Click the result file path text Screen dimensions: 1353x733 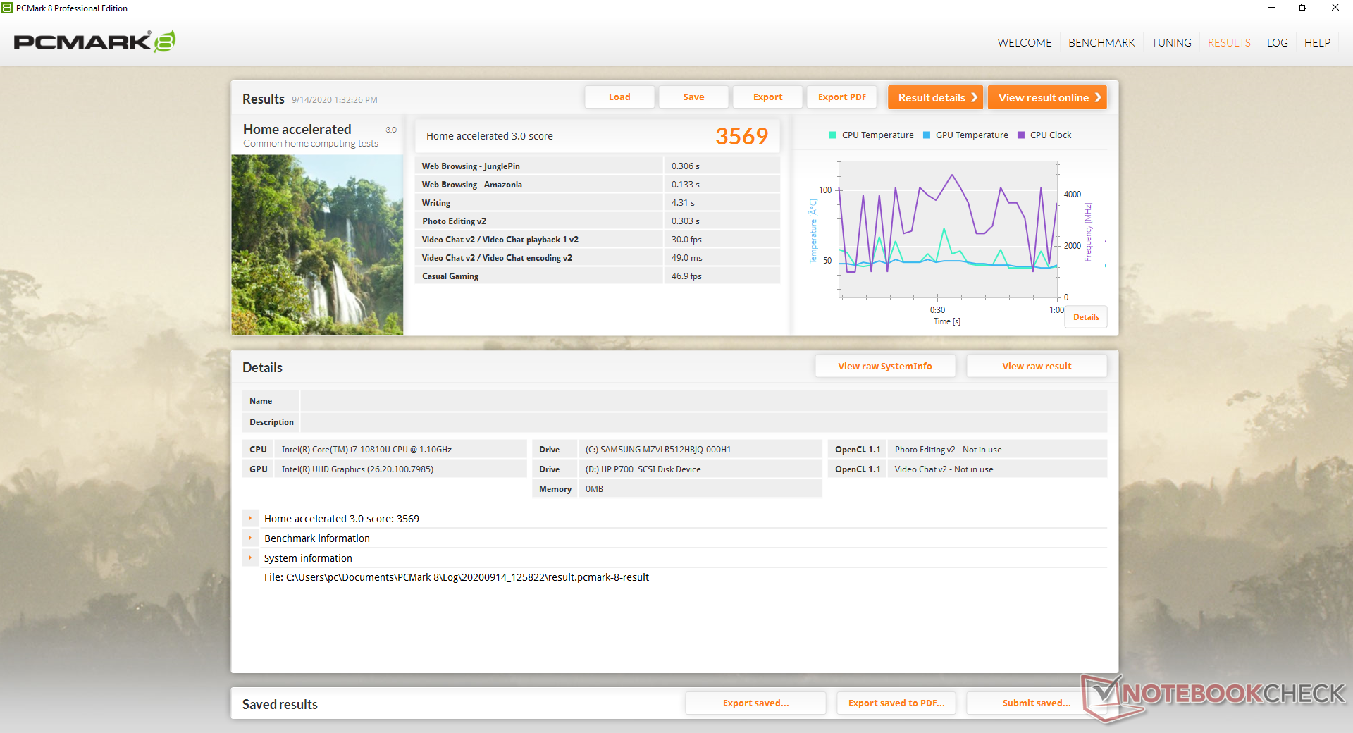457,577
